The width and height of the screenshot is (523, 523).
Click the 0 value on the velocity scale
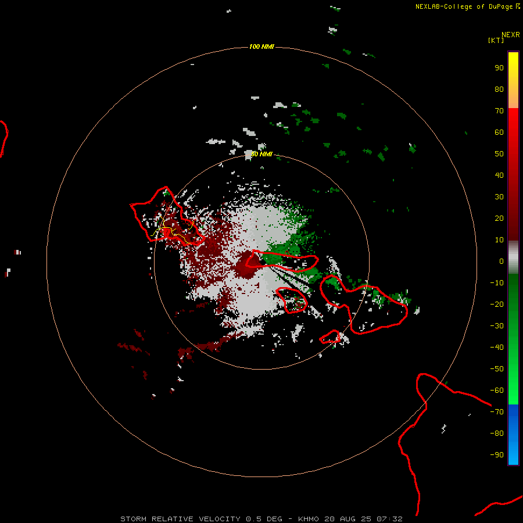tap(501, 261)
